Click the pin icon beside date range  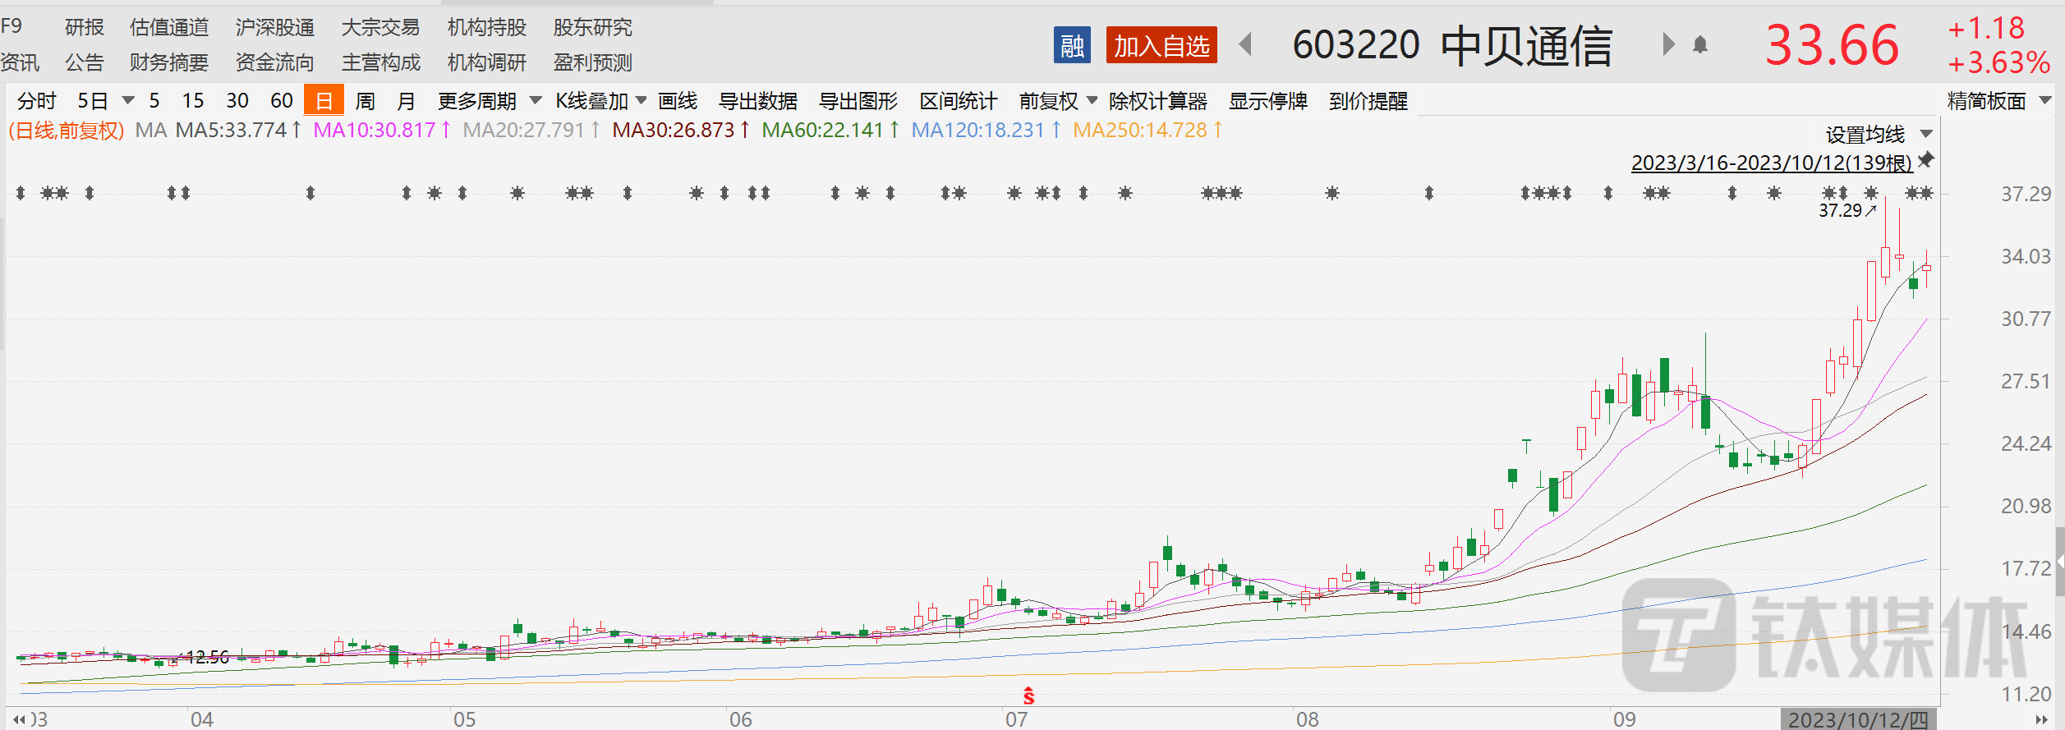point(1926,160)
